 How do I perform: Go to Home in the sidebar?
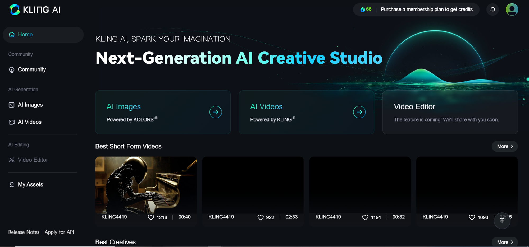(43, 35)
